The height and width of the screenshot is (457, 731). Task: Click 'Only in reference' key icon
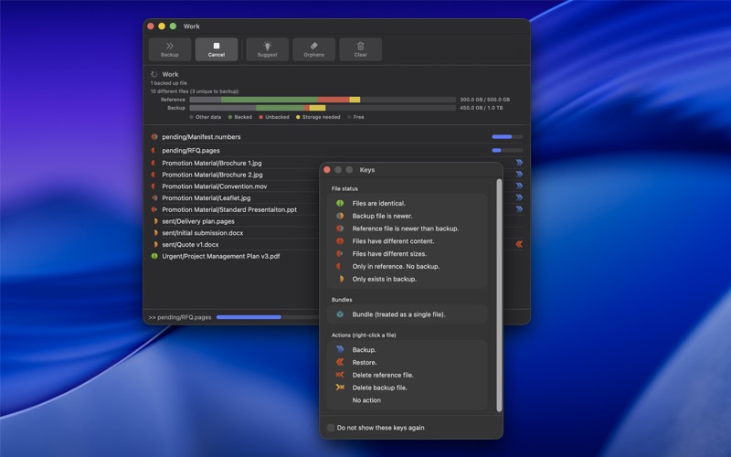pyautogui.click(x=339, y=266)
